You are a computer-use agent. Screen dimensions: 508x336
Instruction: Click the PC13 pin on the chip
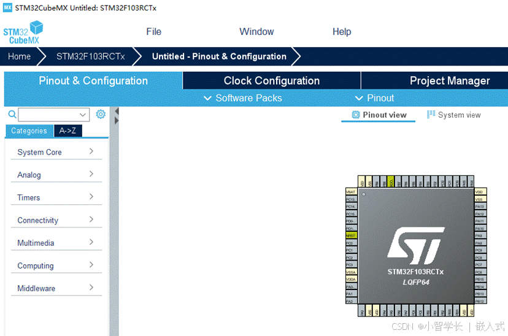click(x=351, y=199)
